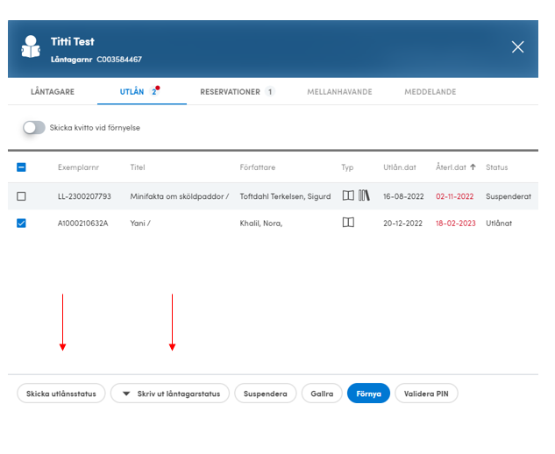Click item number LL-2300207793

84,196
